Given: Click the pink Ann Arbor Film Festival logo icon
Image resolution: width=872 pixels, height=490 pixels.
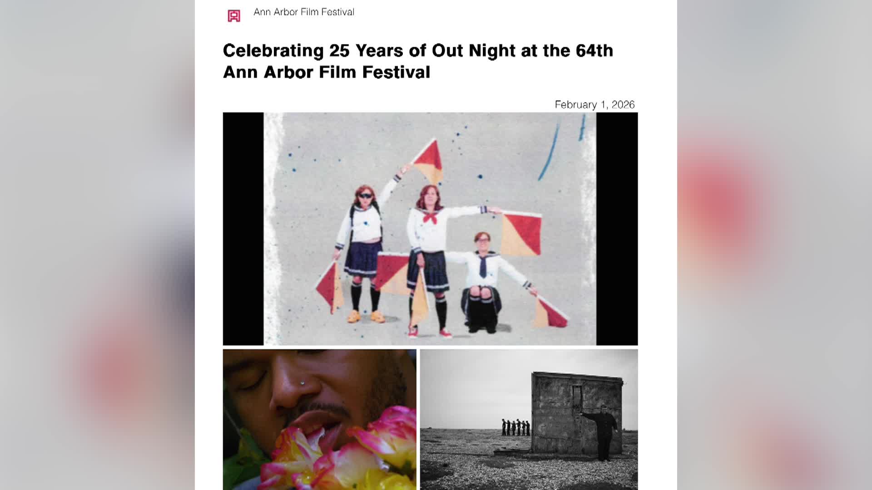Looking at the screenshot, I should (x=234, y=16).
